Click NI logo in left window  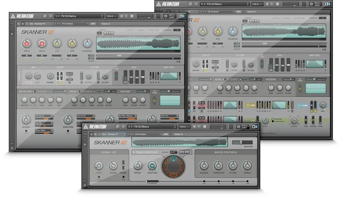pyautogui.click(x=182, y=16)
